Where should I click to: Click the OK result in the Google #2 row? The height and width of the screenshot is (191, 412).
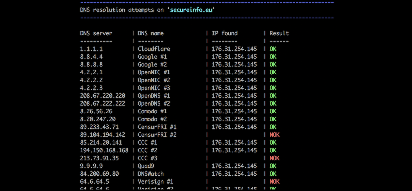pos(273,64)
